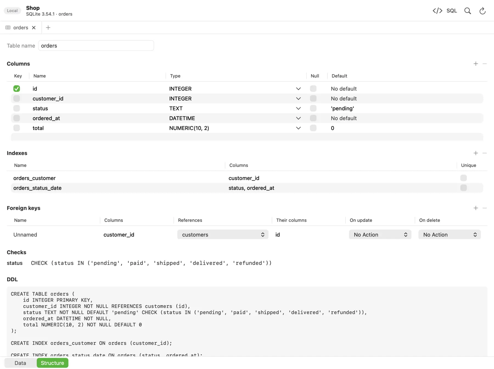The width and height of the screenshot is (494, 369).
Task: Open the SQL code editor icon
Action: point(437,11)
